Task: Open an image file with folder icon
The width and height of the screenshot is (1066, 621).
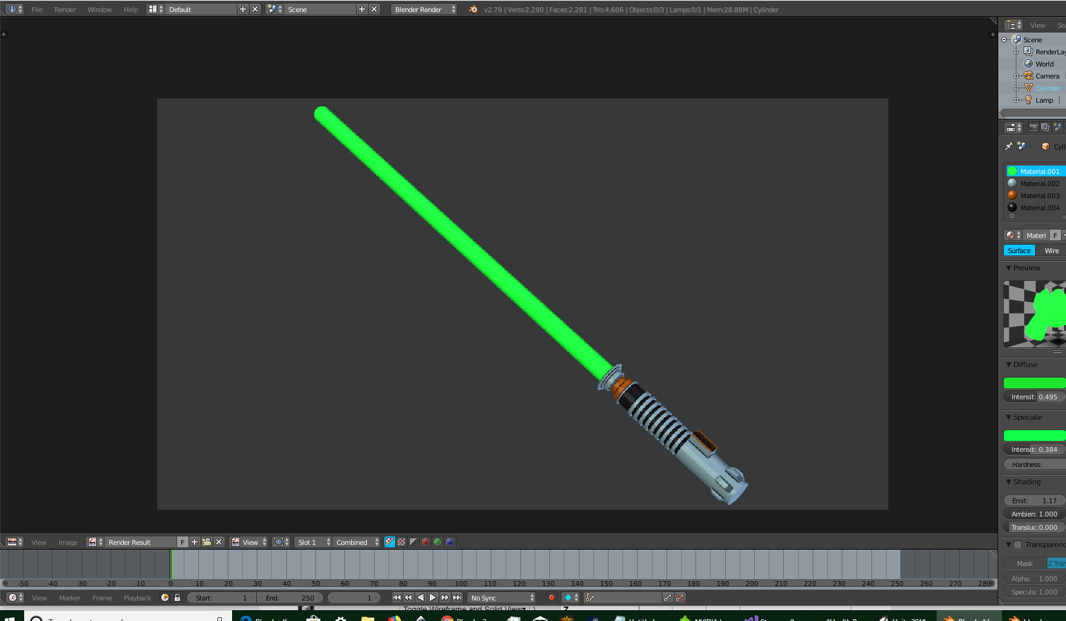Action: (x=207, y=542)
